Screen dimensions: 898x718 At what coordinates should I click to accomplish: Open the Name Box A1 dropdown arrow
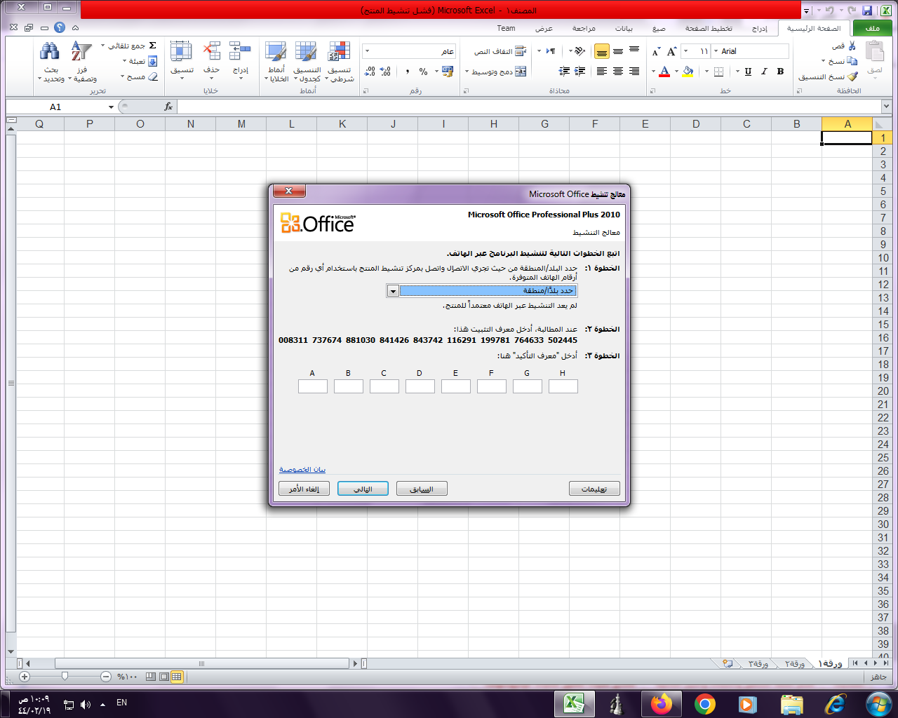tap(111, 107)
